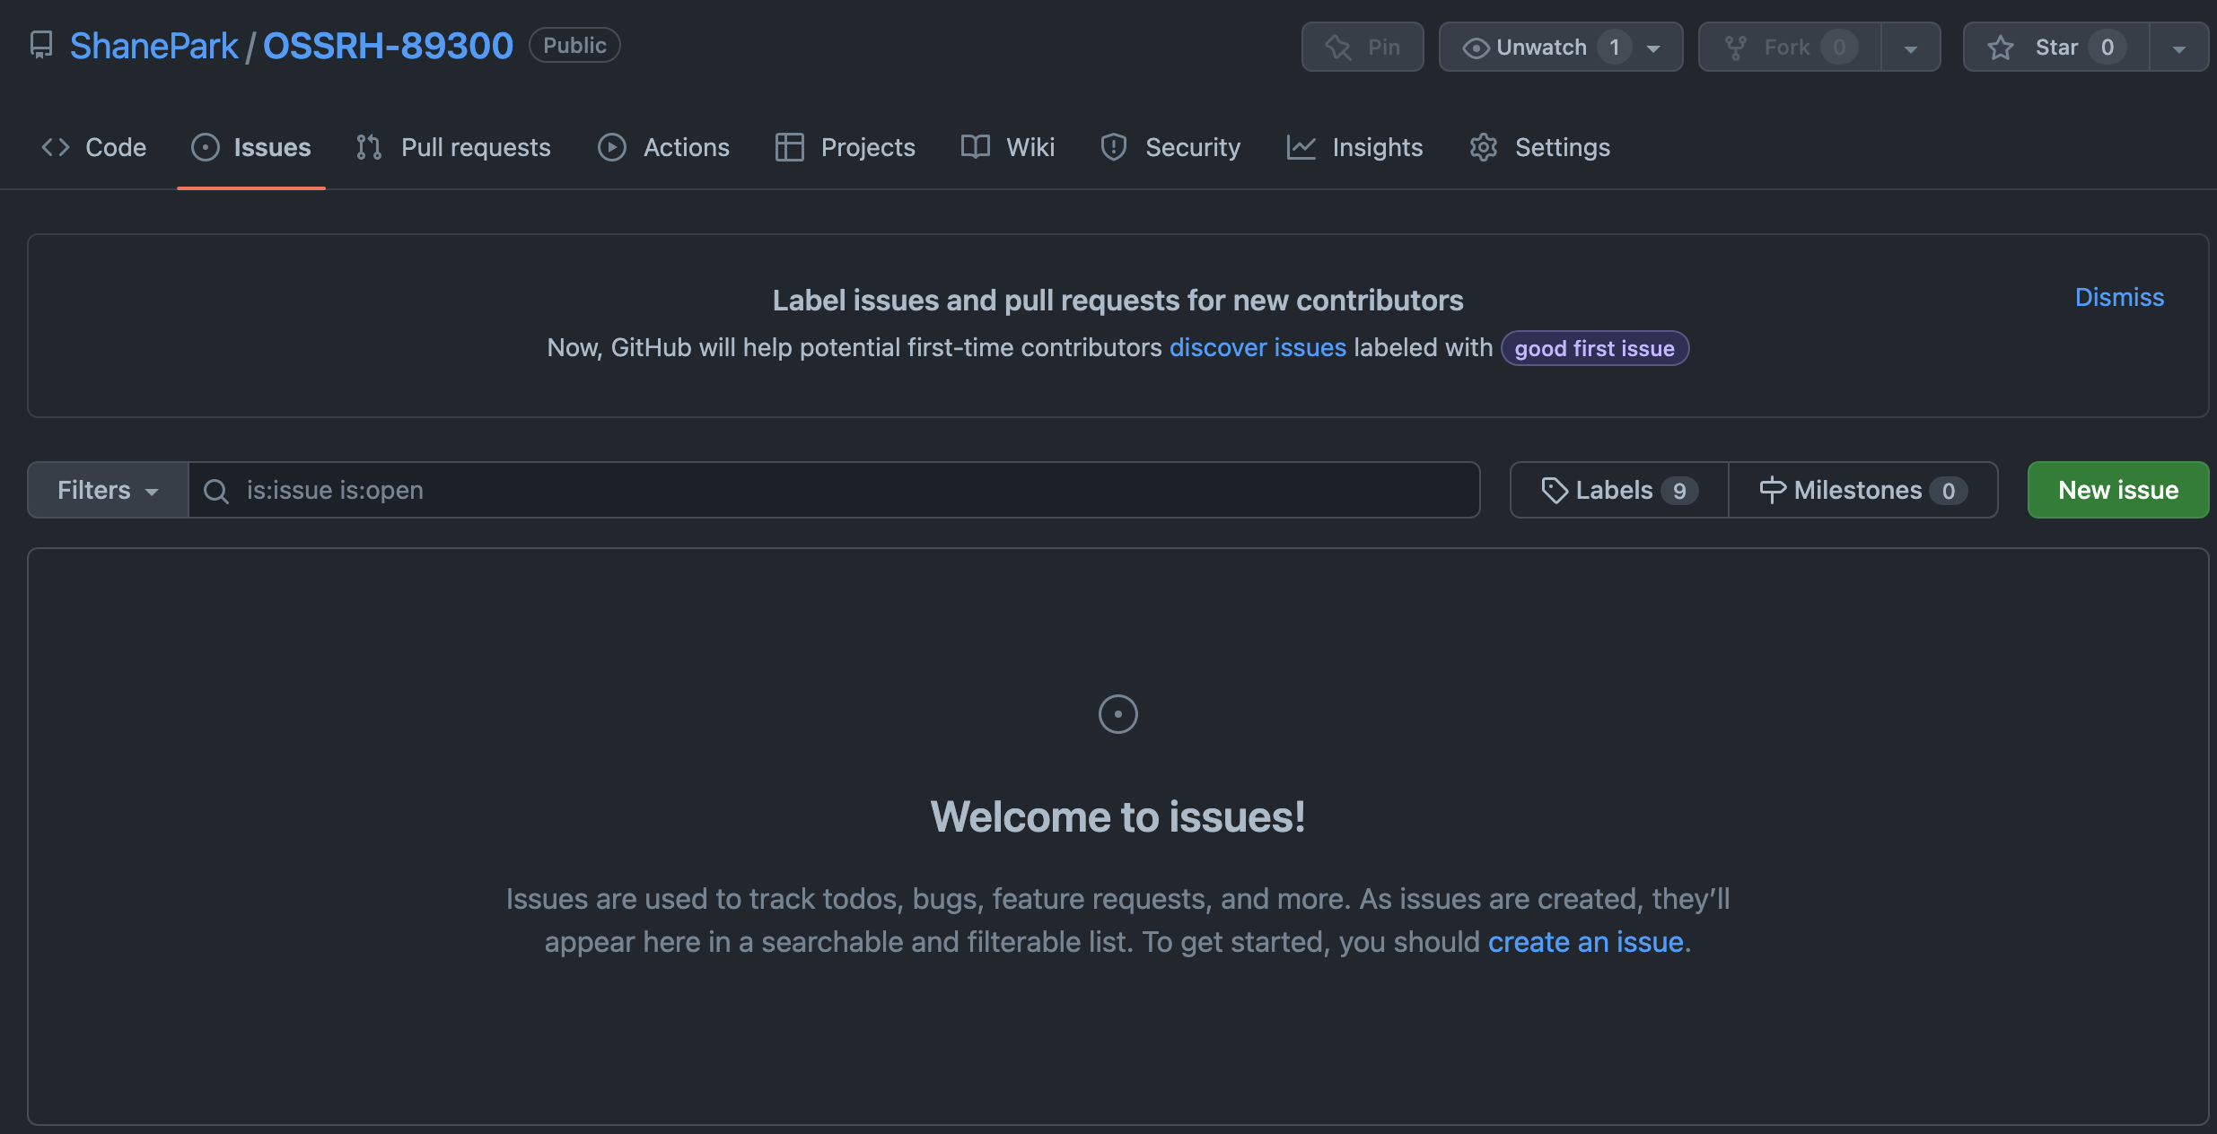
Task: Open Labels via the tag icon
Action: point(1554,491)
